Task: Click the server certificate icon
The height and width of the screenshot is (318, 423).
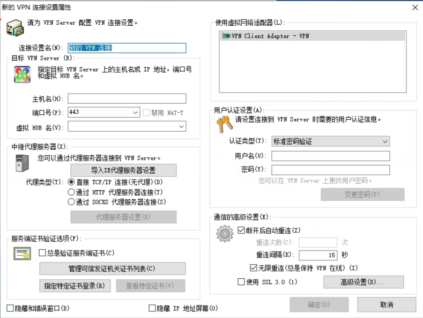Action: coord(23,254)
